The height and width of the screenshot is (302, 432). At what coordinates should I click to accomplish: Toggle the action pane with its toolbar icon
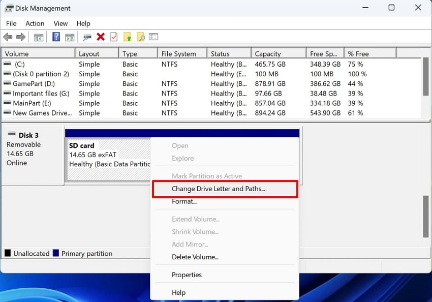click(69, 37)
